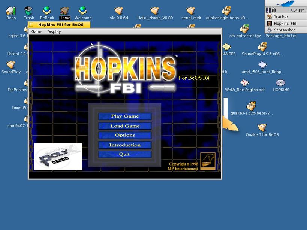This screenshot has width=307, height=230.
Task: Select the serial_midi folder
Action: tap(191, 11)
